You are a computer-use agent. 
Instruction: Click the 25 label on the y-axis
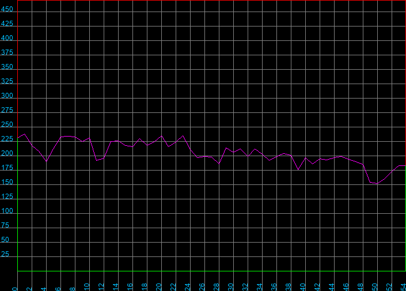tap(5, 254)
